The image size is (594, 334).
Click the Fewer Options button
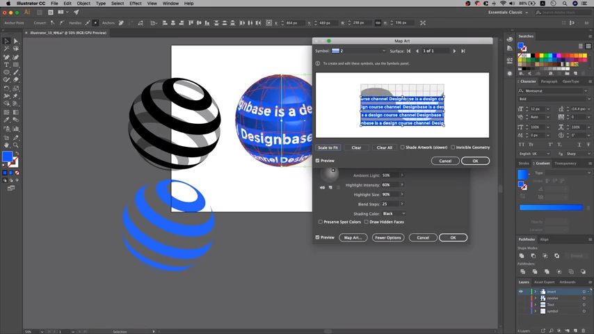[x=388, y=238]
